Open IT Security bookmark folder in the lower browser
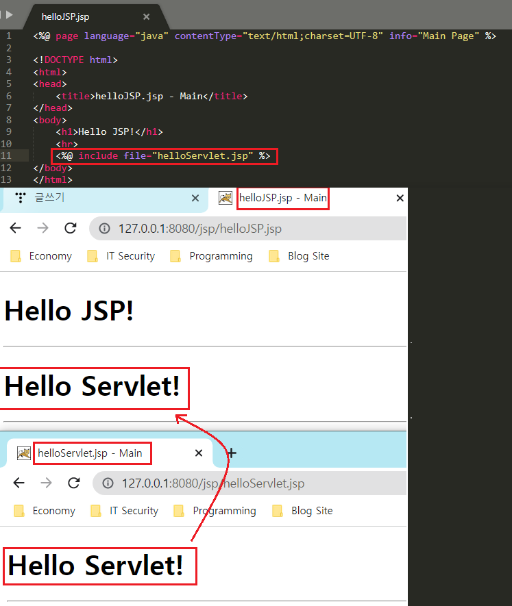 click(124, 511)
